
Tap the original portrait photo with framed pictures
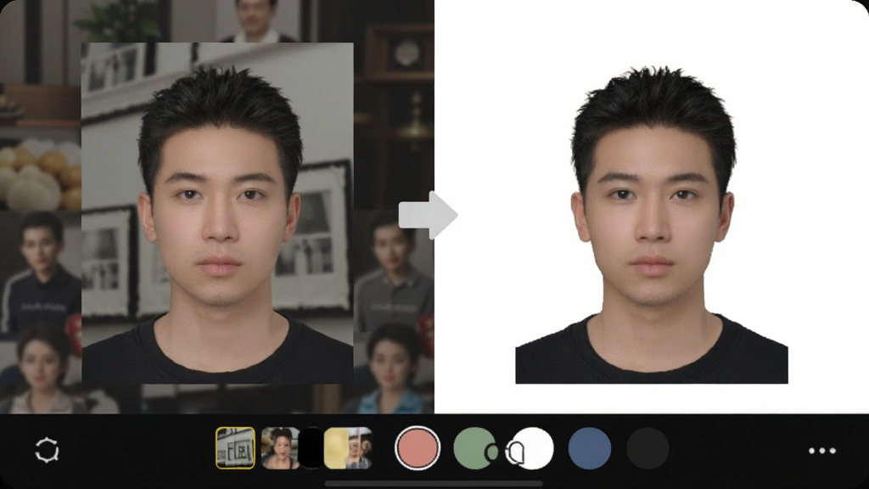click(x=217, y=213)
